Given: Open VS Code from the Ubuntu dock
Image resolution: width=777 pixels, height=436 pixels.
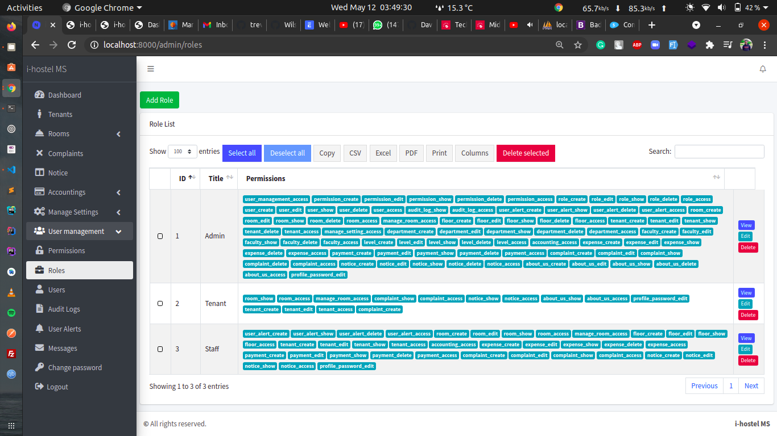Looking at the screenshot, I should tap(11, 169).
